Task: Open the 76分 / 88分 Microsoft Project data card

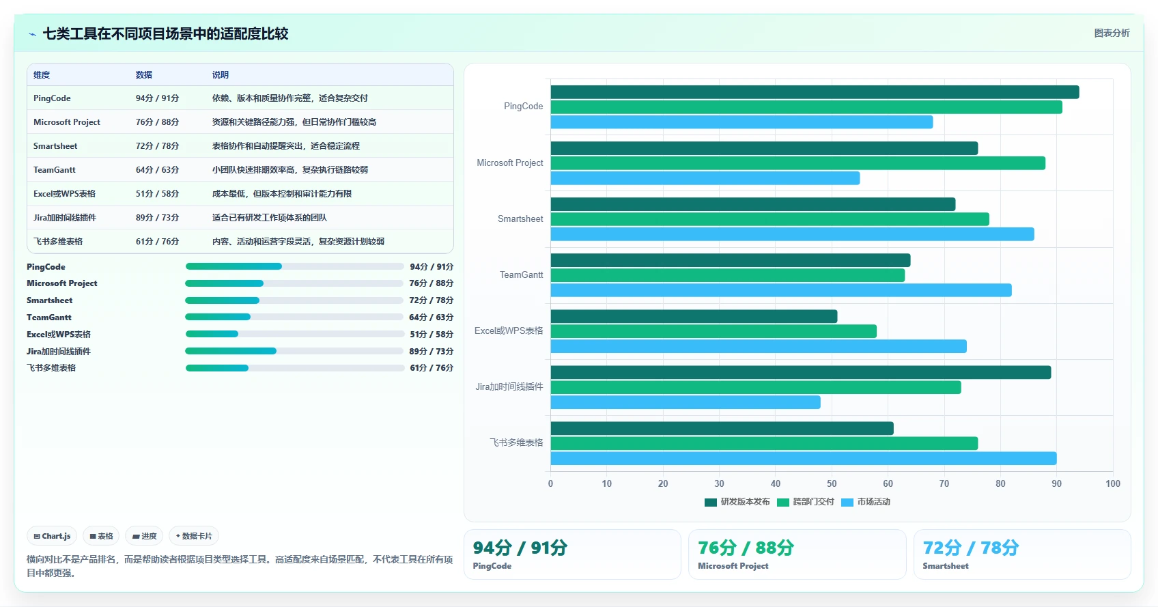Action: point(797,554)
